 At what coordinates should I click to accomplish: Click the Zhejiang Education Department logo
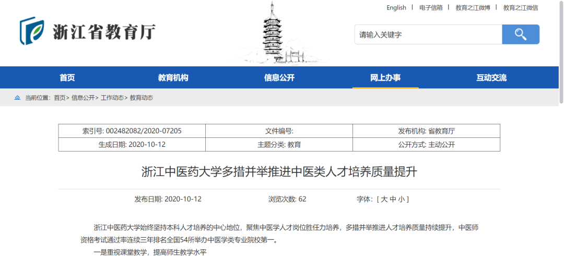(x=88, y=31)
